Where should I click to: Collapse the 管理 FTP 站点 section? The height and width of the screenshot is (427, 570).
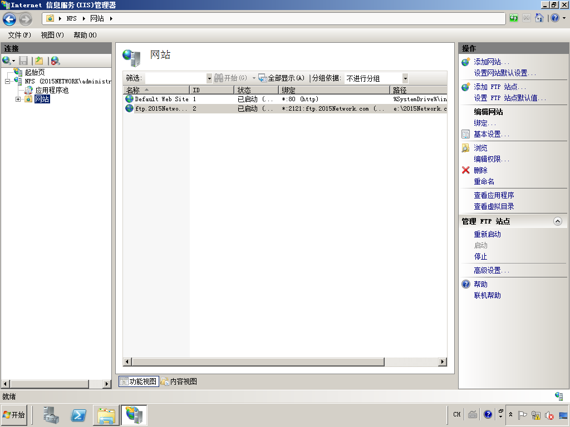[558, 221]
